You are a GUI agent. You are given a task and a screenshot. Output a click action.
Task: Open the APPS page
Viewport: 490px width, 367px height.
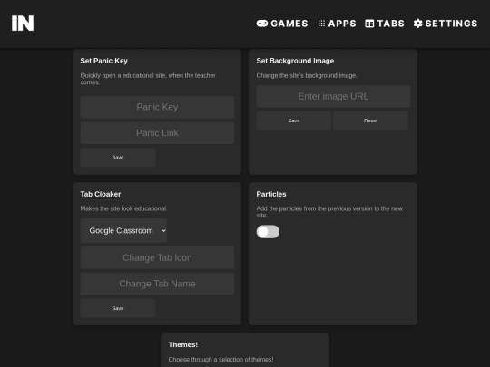[337, 24]
